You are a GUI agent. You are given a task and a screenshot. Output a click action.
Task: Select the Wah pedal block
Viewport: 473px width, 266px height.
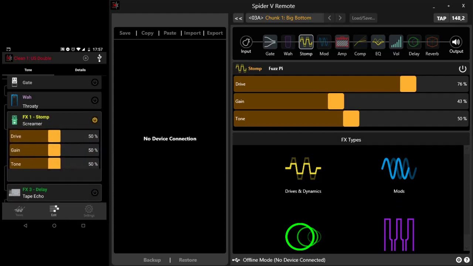288,42
